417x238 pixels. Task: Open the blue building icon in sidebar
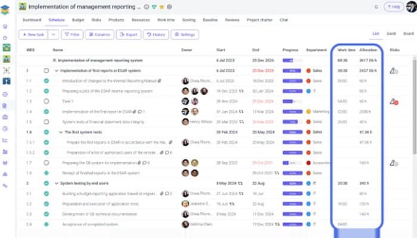pos(7,81)
